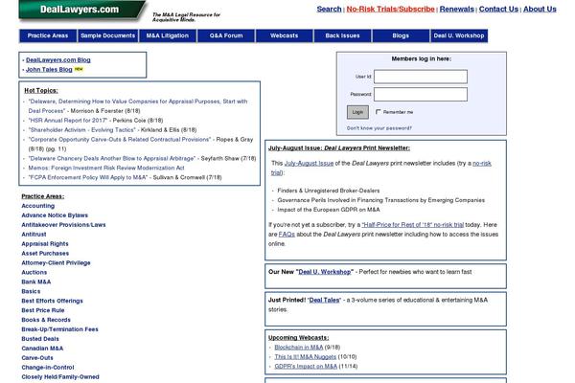This screenshot has height=383, width=575.
Task: Click the no-risk trial link in newsletter
Action: coord(482,164)
